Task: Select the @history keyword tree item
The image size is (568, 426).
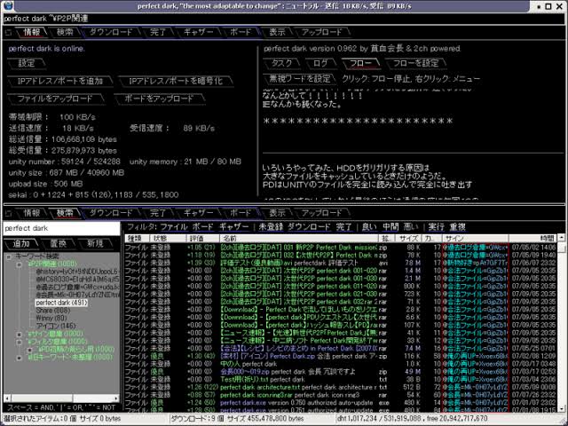Action: tap(77, 272)
